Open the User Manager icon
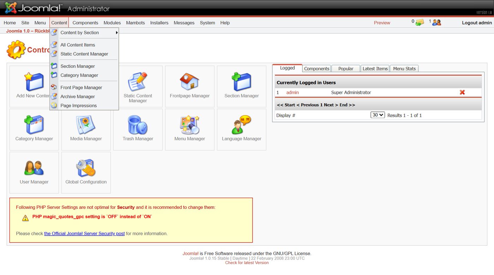The image size is (494, 275). [x=34, y=168]
